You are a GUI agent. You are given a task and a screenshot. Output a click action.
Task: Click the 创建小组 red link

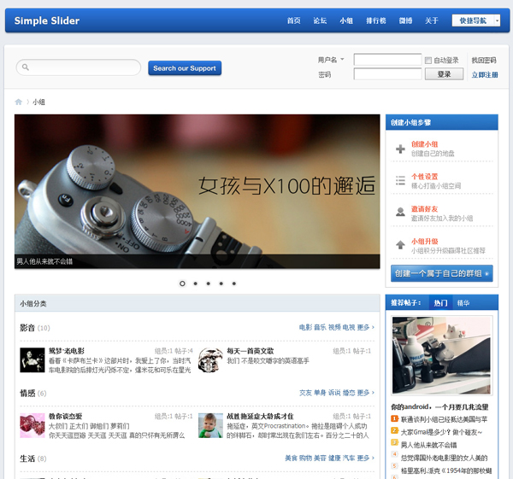click(x=424, y=144)
